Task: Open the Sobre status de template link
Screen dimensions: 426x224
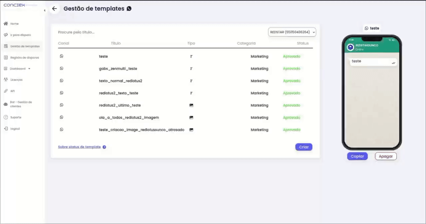Action: tap(79, 147)
